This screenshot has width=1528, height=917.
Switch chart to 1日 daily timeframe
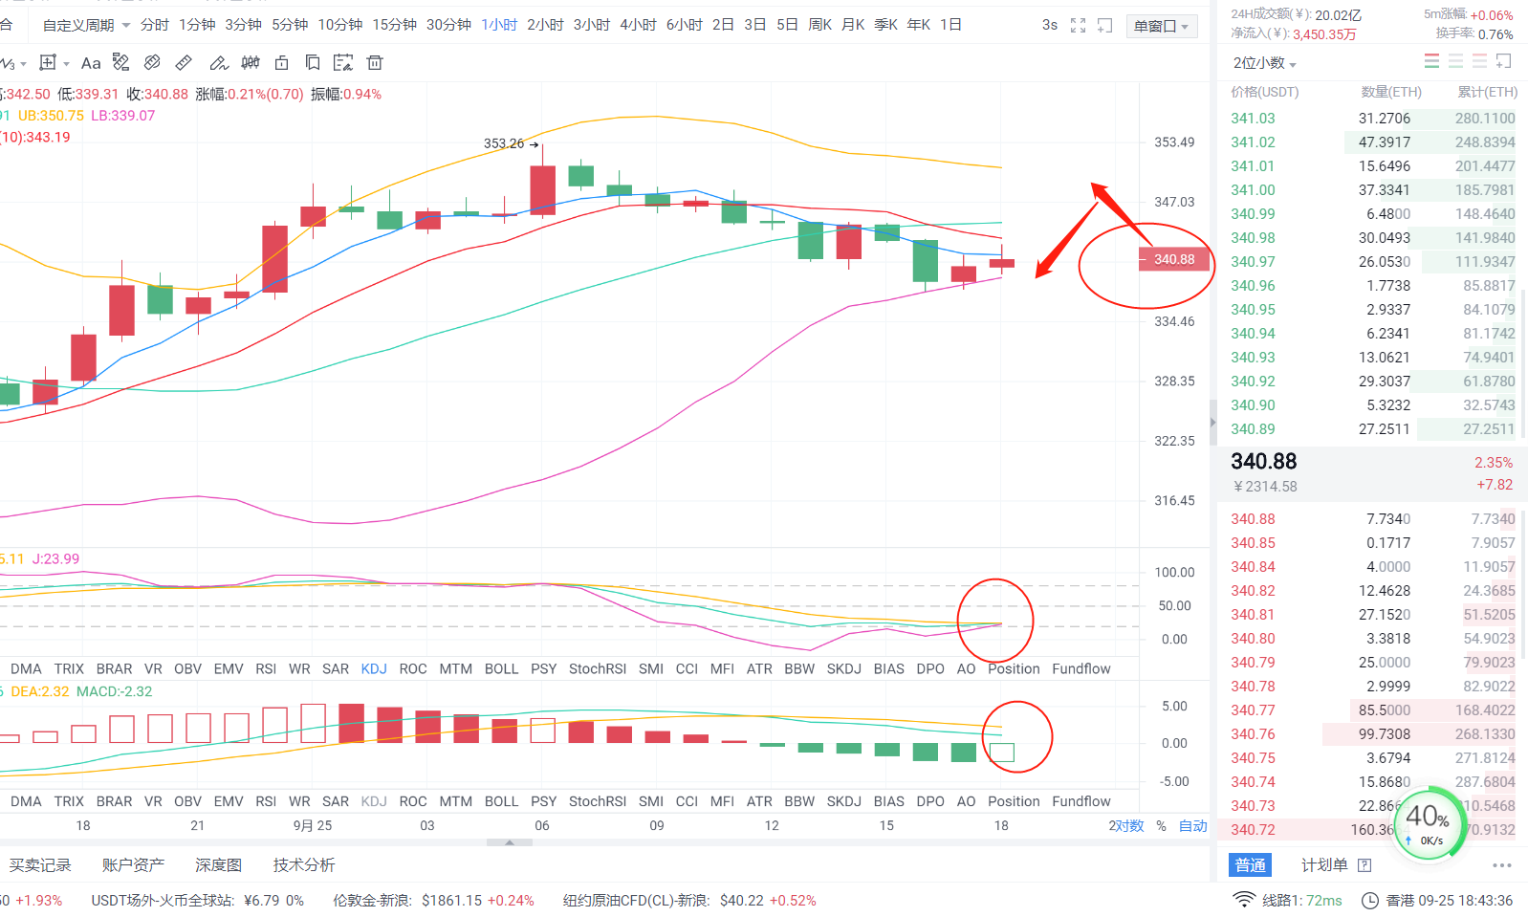point(950,25)
